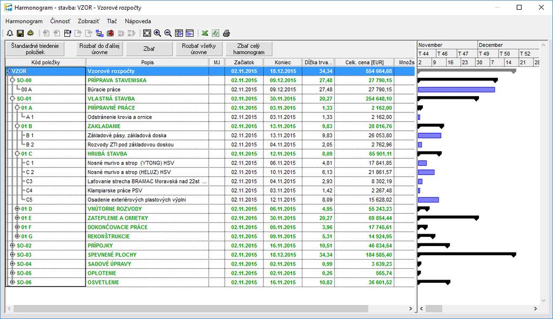Click the blue linked-boxes toolbar icon
Screen dimensions: 553x319
pos(100,33)
